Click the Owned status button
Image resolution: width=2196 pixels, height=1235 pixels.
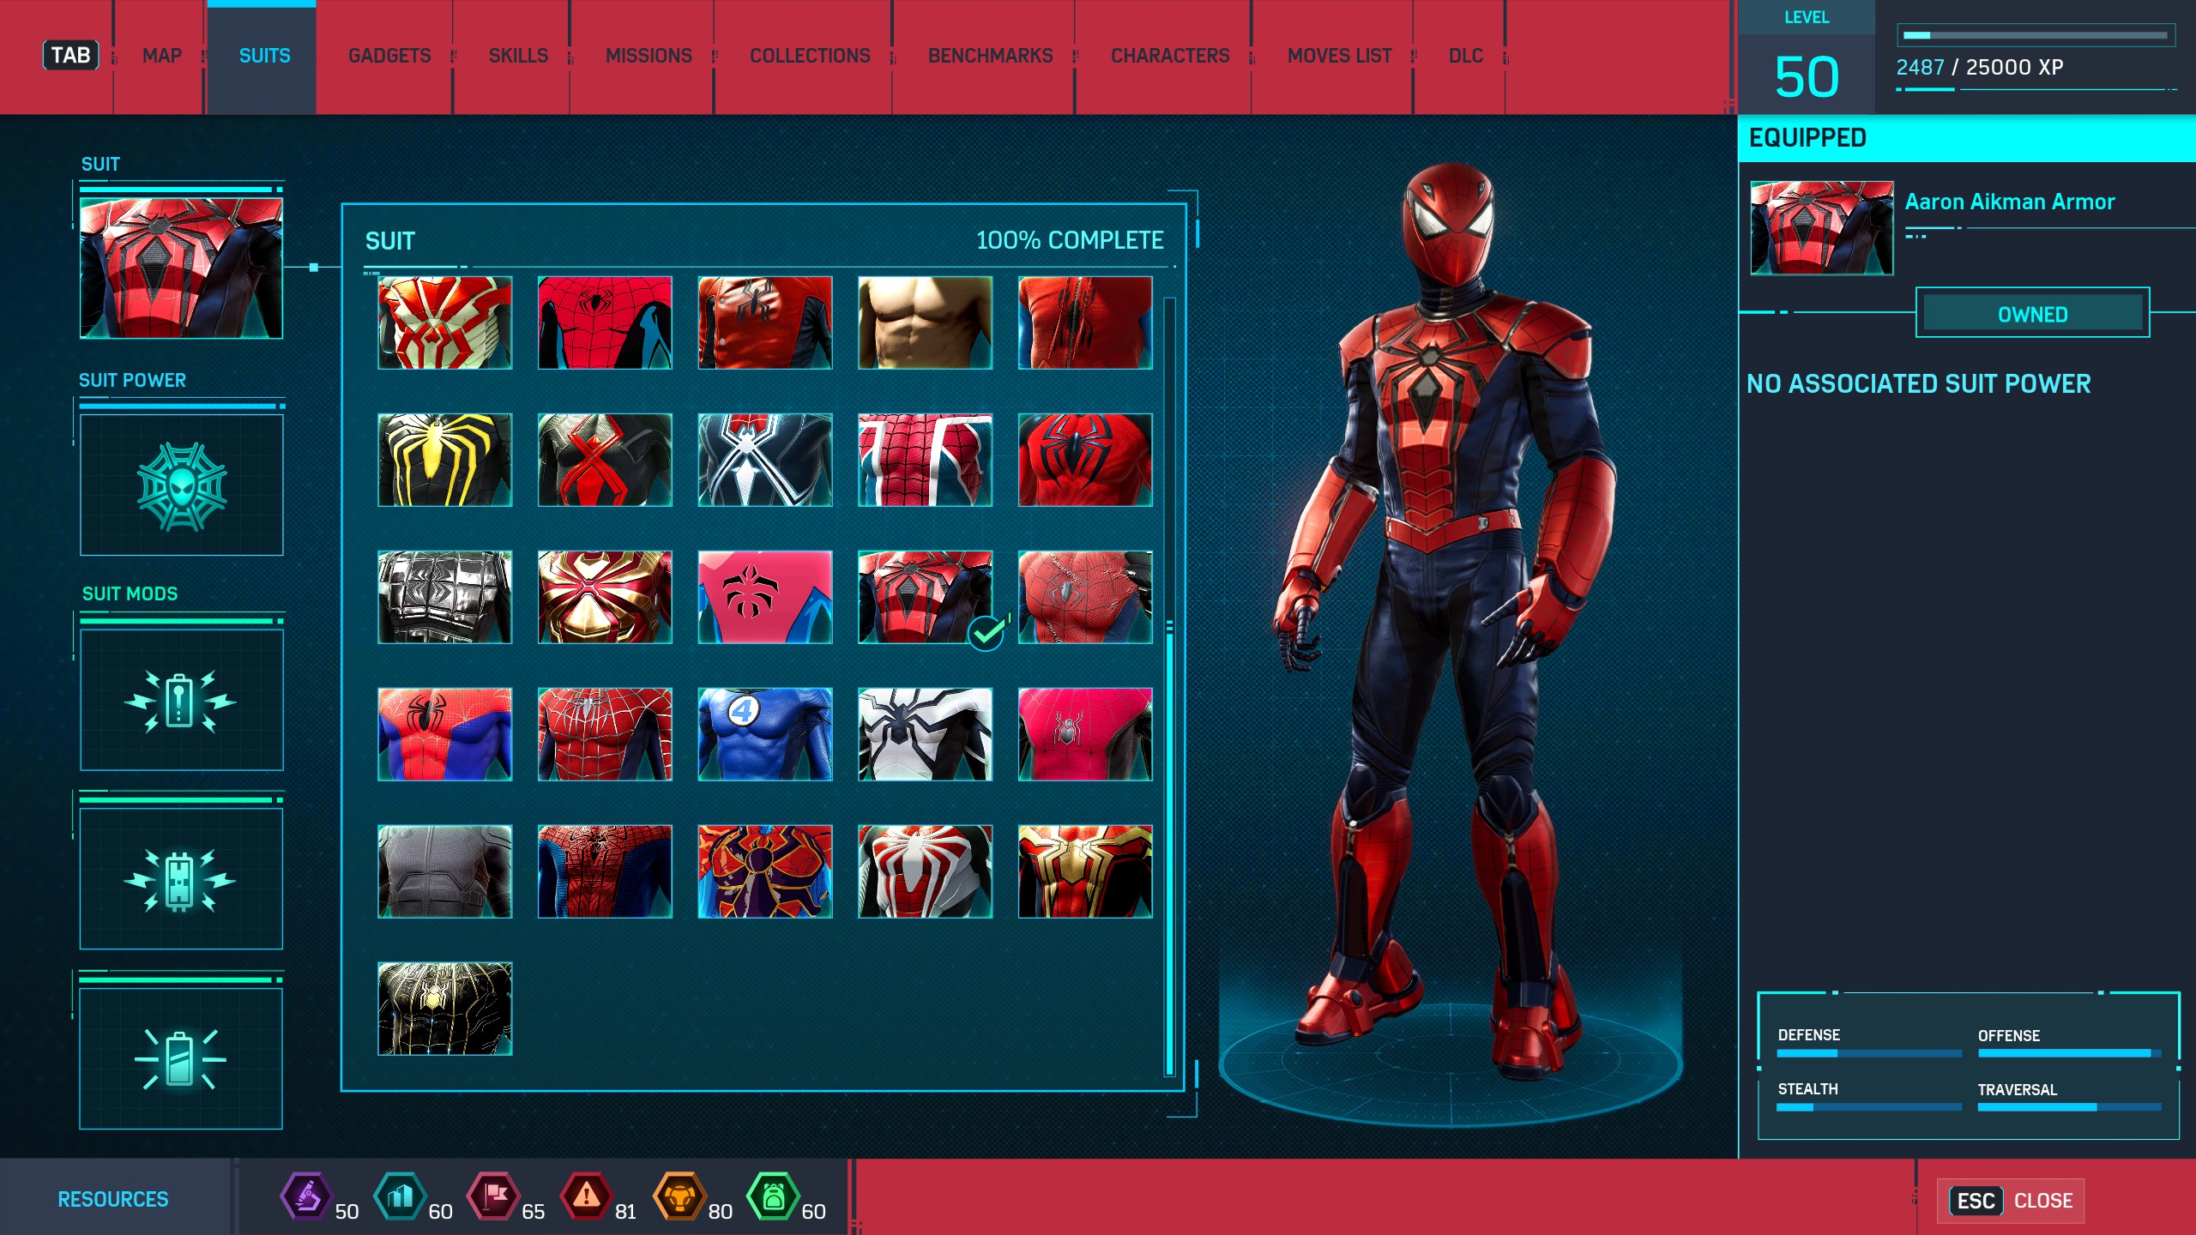click(2032, 314)
